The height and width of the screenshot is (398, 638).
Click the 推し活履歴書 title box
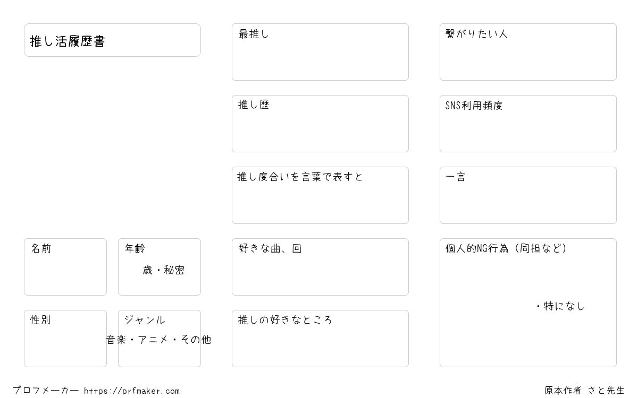pos(112,40)
